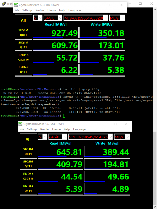157x209 pixels.
Task: Click 350.18 write result in top window
Action: click(102, 33)
